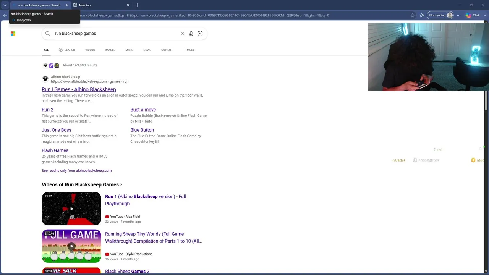Open 'Run 1 (Albino Blacksheep version)' video title
Viewport: 489px width, 275px height.
[x=146, y=200]
